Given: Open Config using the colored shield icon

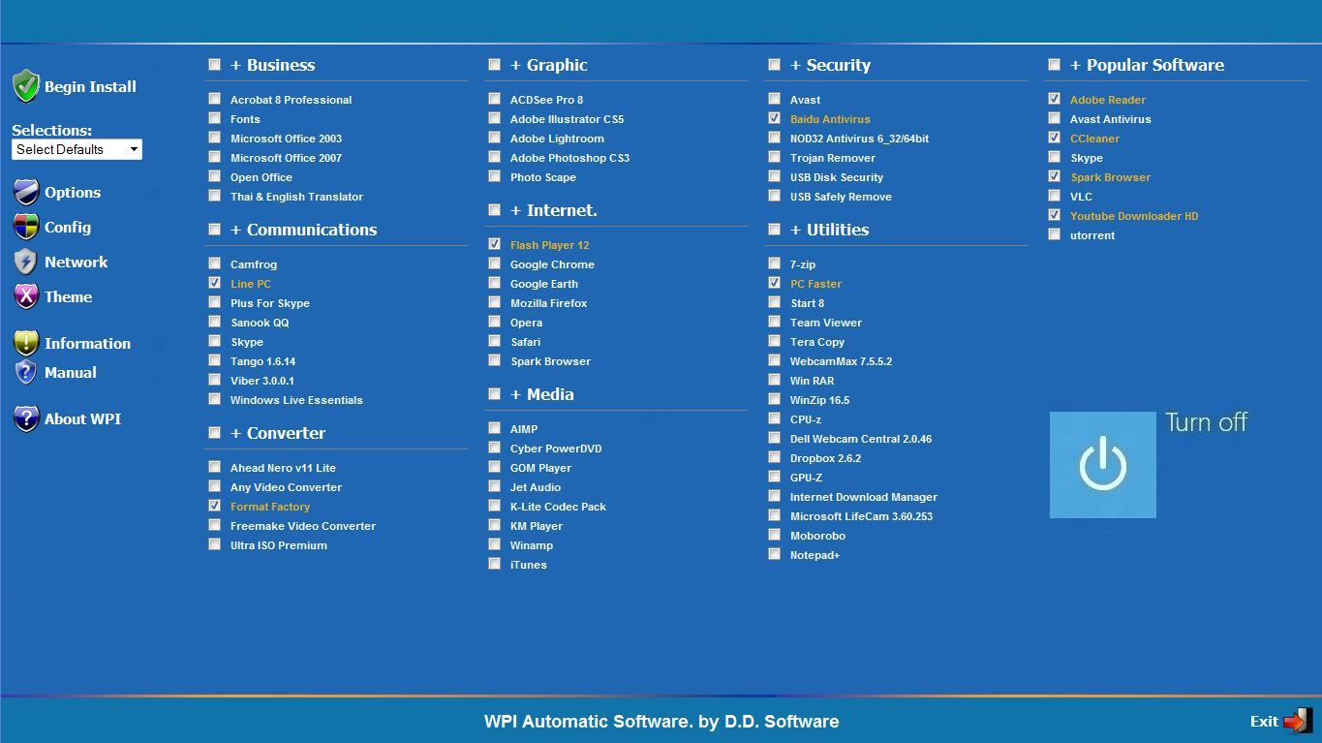Looking at the screenshot, I should 26,227.
